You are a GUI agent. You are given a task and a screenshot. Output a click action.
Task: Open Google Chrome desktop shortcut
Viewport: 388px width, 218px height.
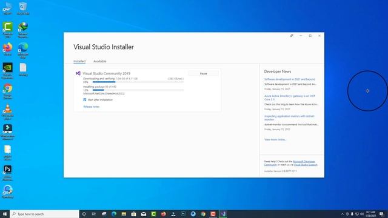8,91
